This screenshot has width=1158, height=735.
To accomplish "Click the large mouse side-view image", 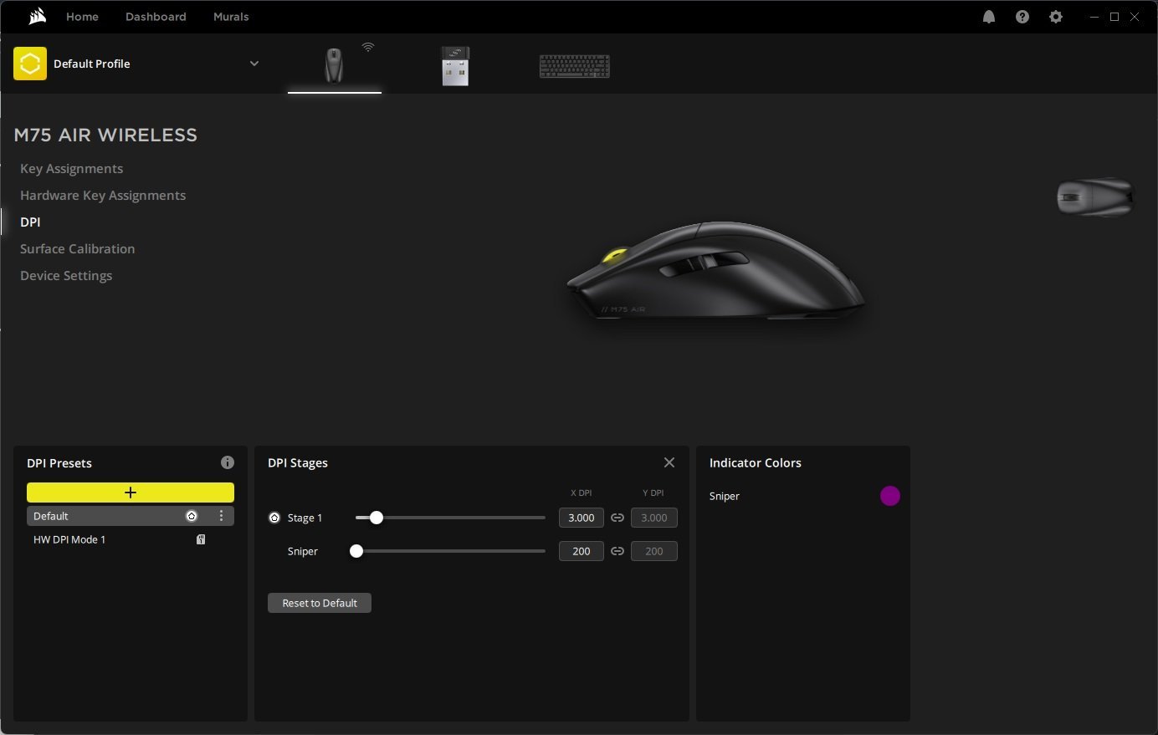I will 716,271.
